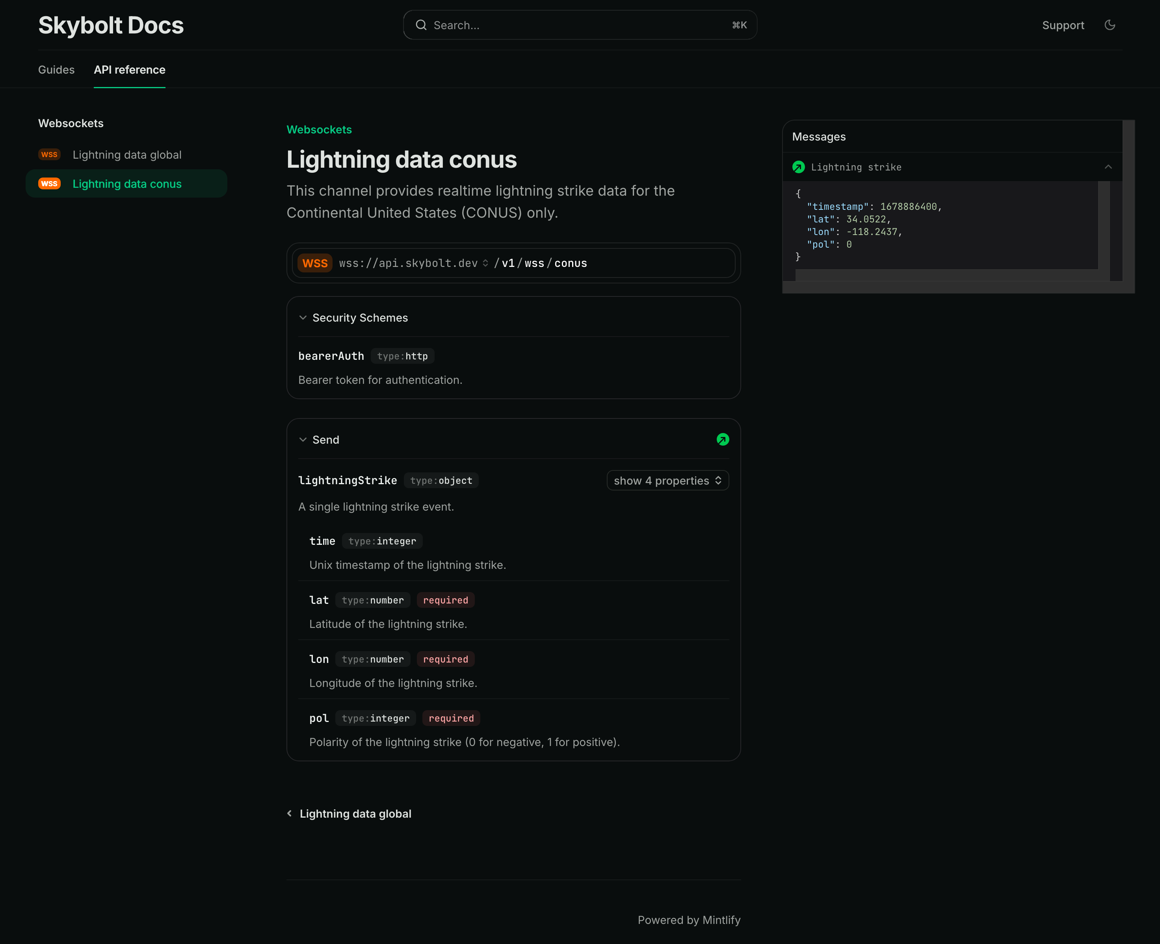This screenshot has width=1160, height=944.
Task: Open the server URL selector next to api.skybolt.dev
Action: pyautogui.click(x=485, y=263)
